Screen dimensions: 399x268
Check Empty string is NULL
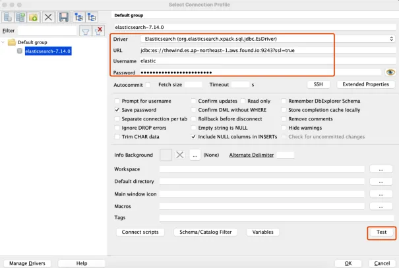tap(194, 128)
